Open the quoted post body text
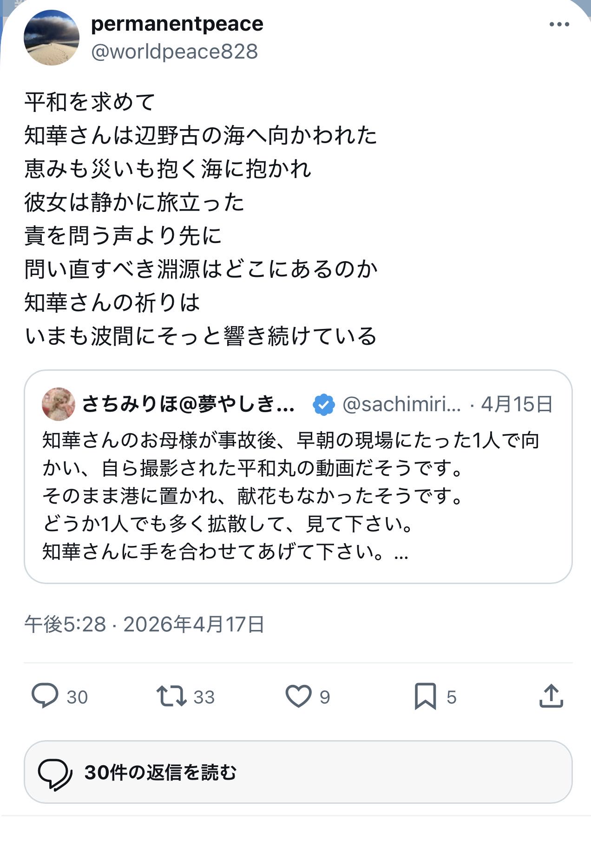 pyautogui.click(x=279, y=495)
